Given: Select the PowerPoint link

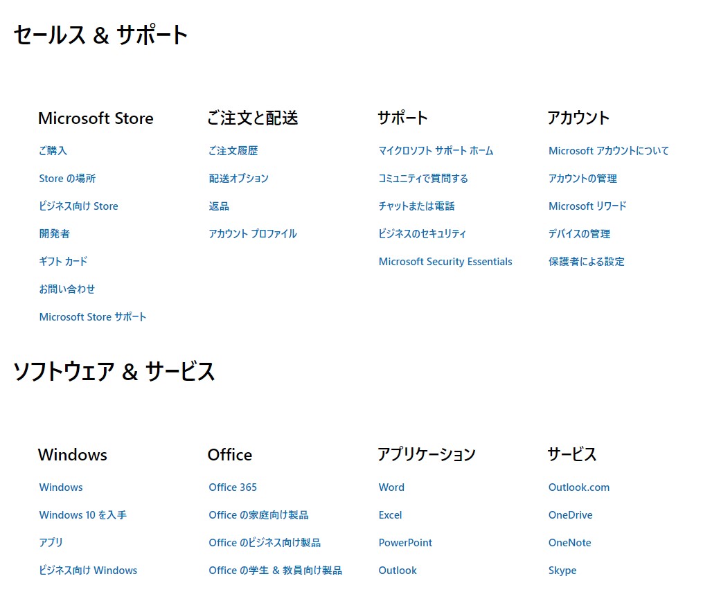Looking at the screenshot, I should (x=405, y=542).
